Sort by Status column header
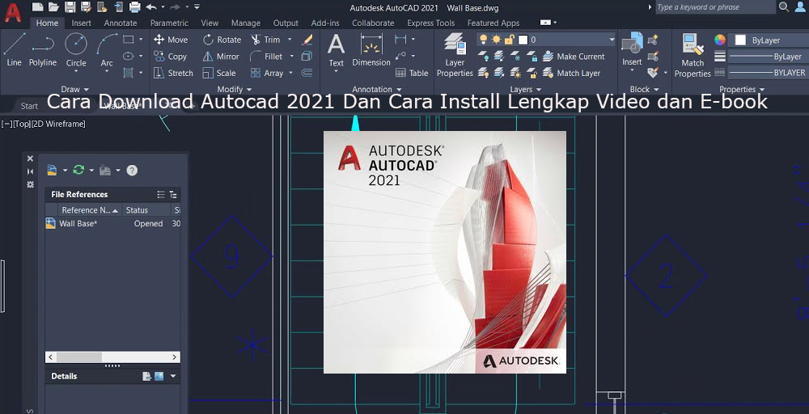This screenshot has width=809, height=414. 146,210
